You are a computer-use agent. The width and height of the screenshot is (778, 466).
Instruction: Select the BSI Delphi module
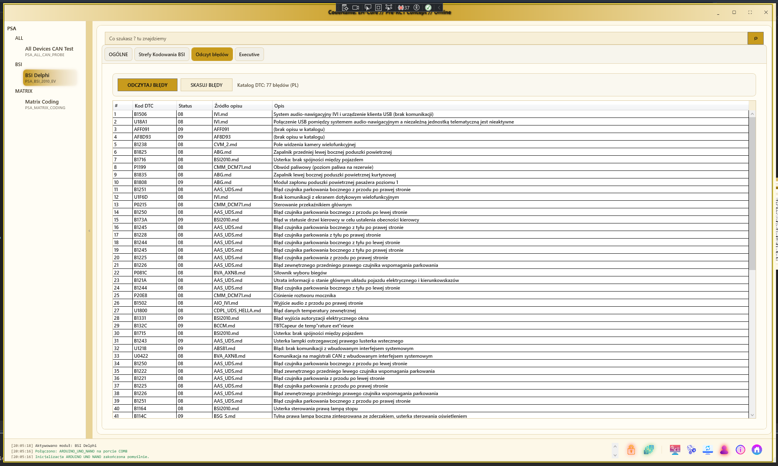(x=50, y=78)
